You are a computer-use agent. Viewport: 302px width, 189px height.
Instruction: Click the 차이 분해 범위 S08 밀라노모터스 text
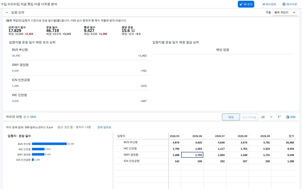[29, 127]
